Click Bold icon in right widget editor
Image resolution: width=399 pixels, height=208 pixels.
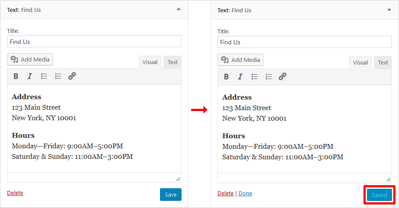pyautogui.click(x=226, y=77)
